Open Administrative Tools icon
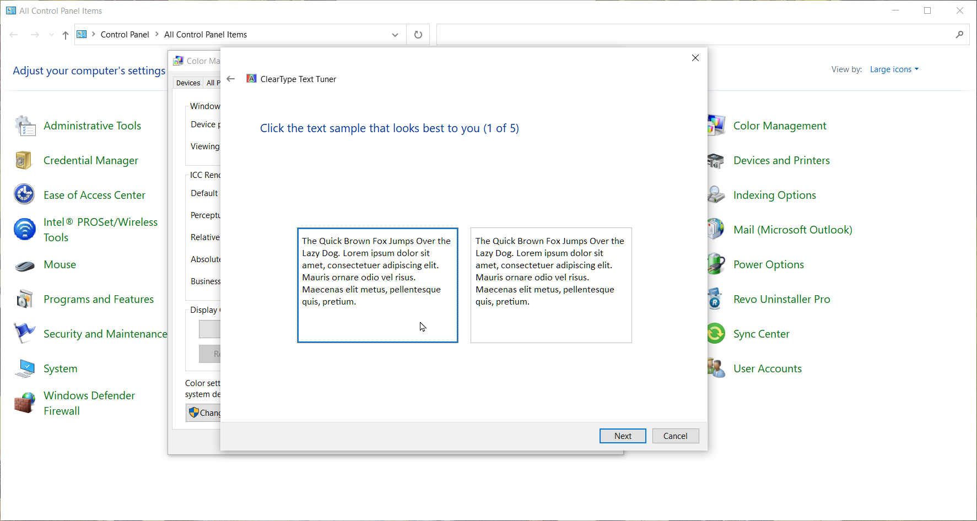Screen dimensions: 977x521 (x=24, y=126)
